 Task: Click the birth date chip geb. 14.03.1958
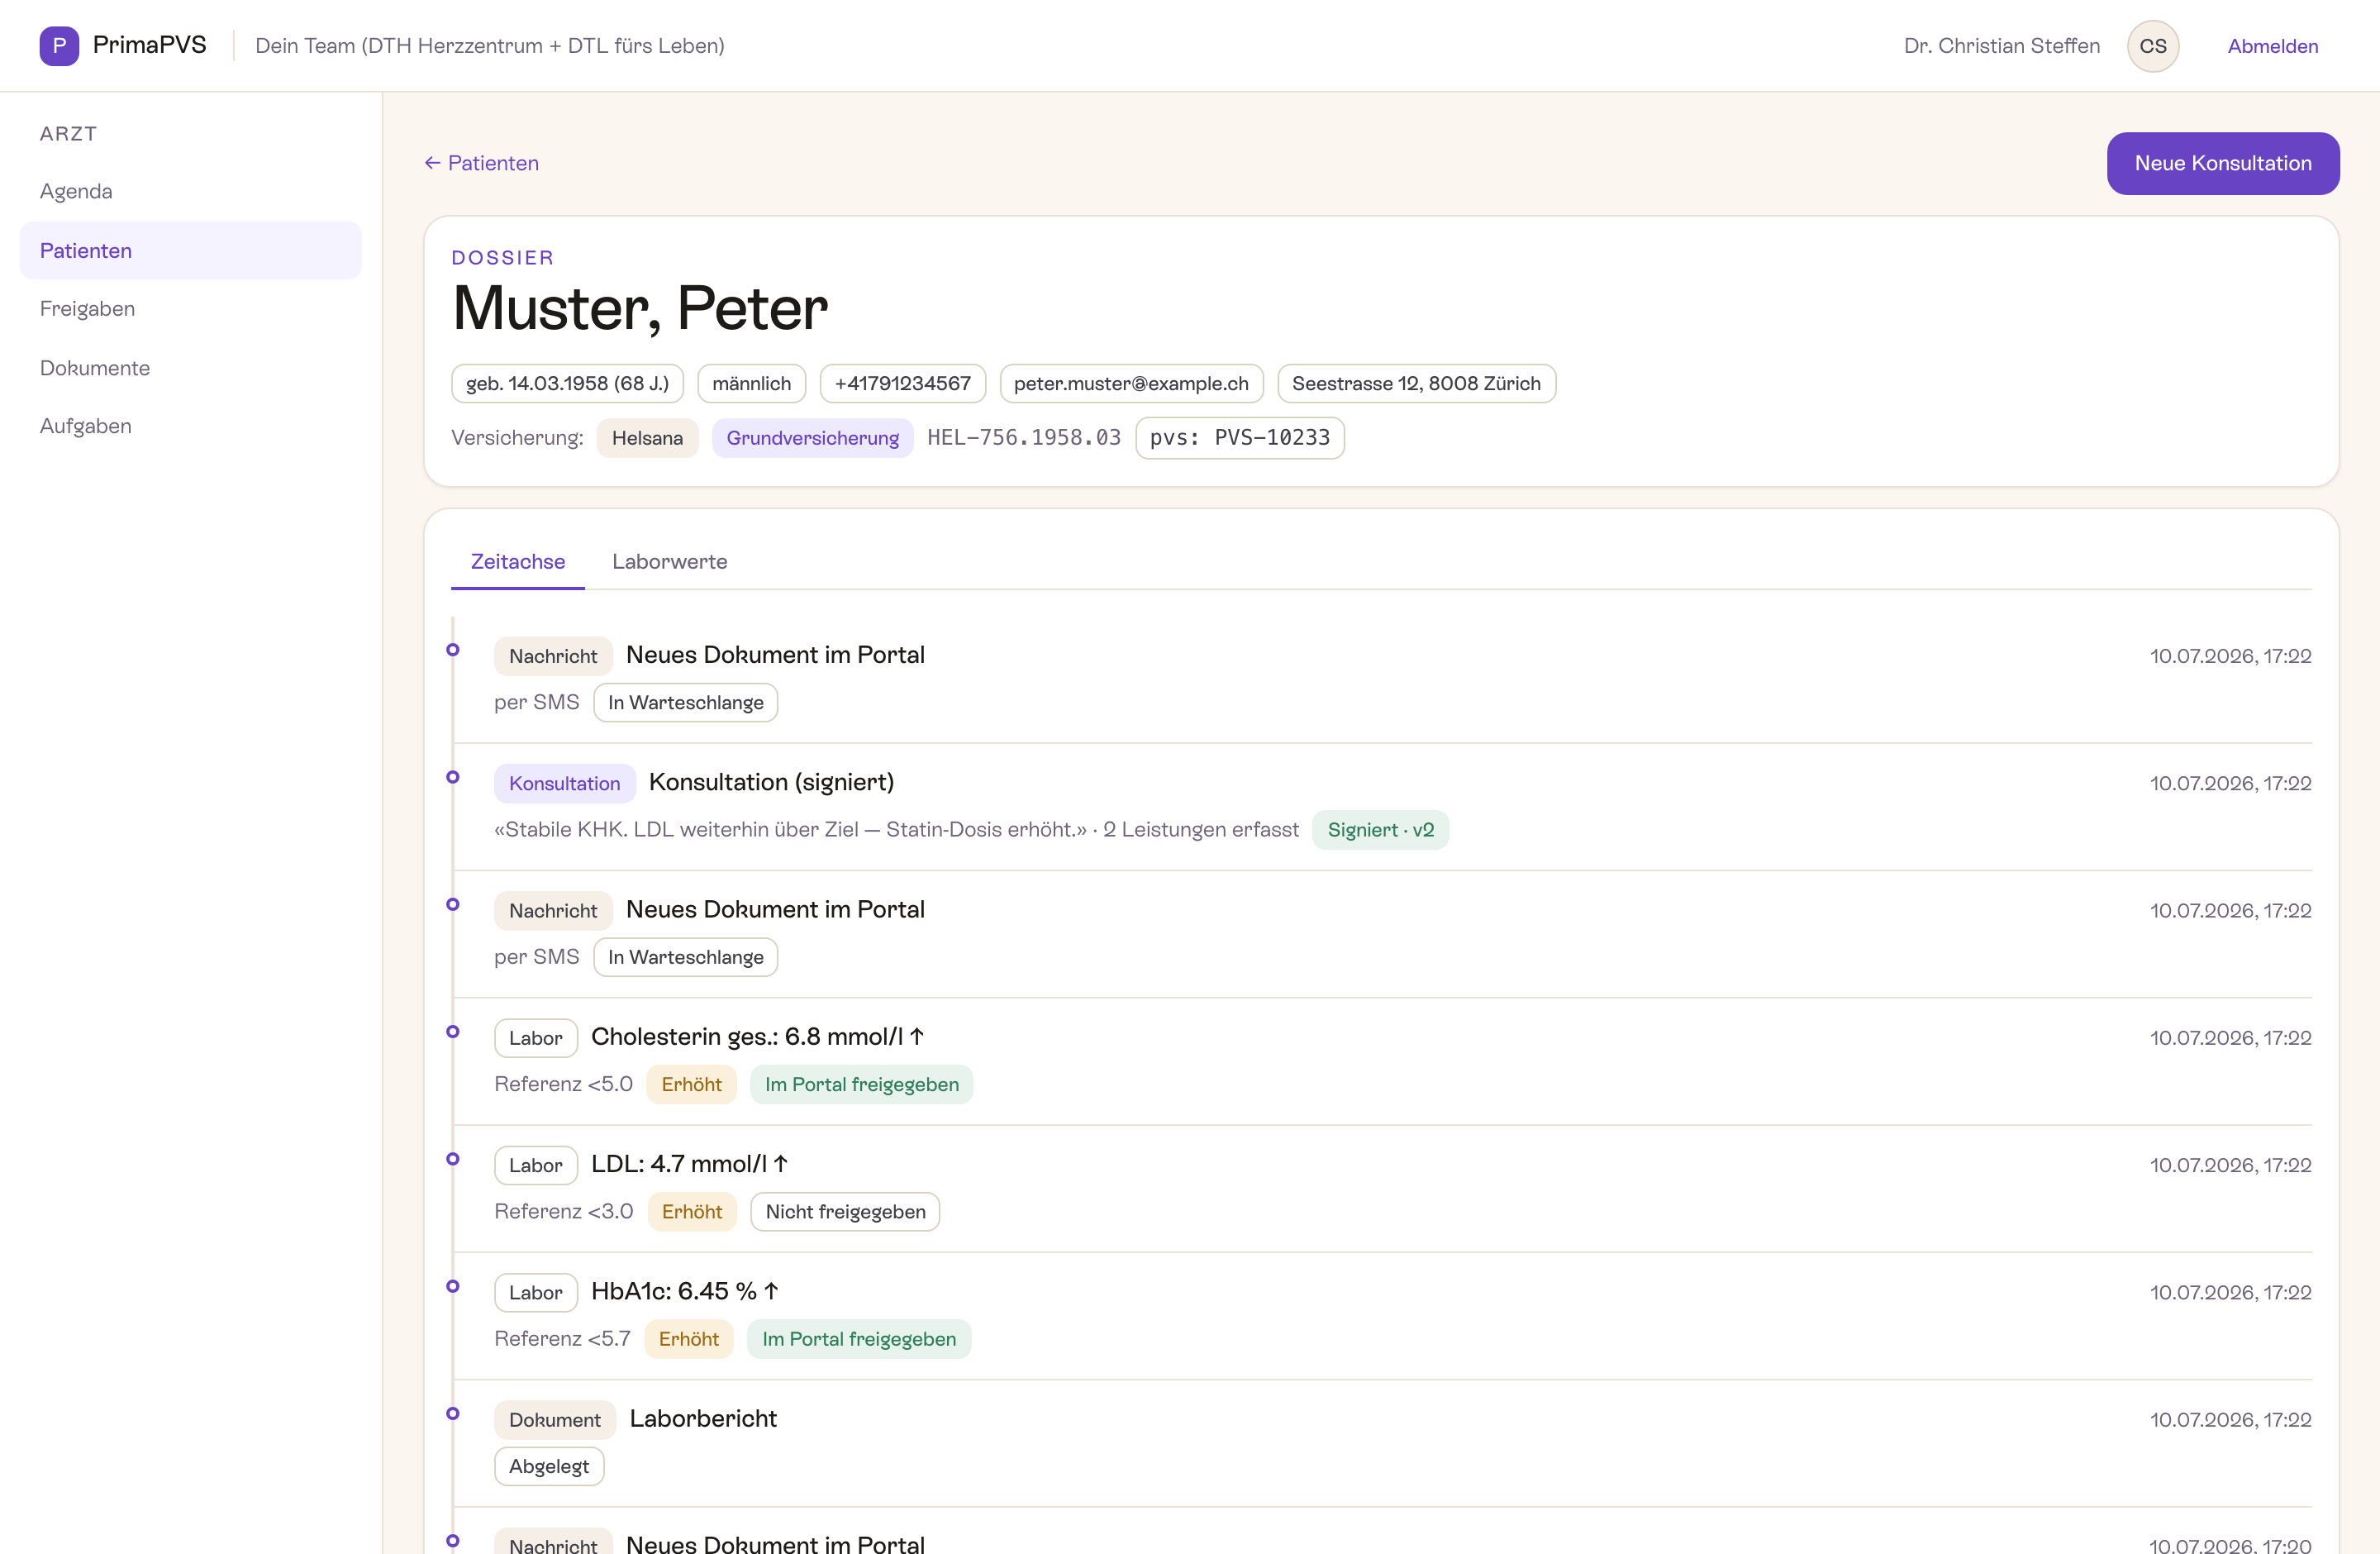coord(567,383)
